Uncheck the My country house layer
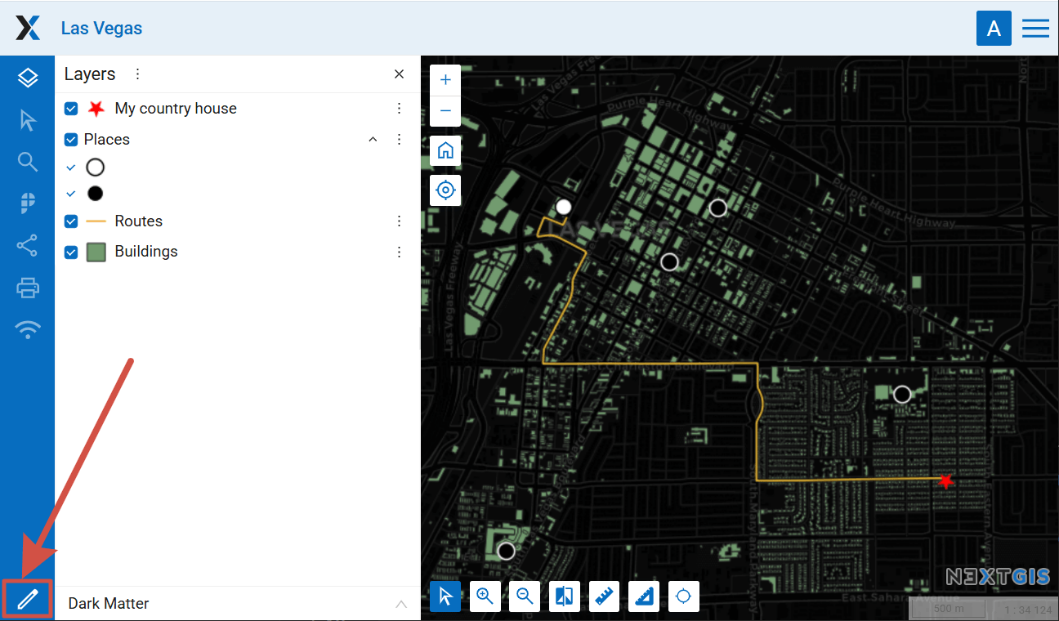 coord(71,109)
